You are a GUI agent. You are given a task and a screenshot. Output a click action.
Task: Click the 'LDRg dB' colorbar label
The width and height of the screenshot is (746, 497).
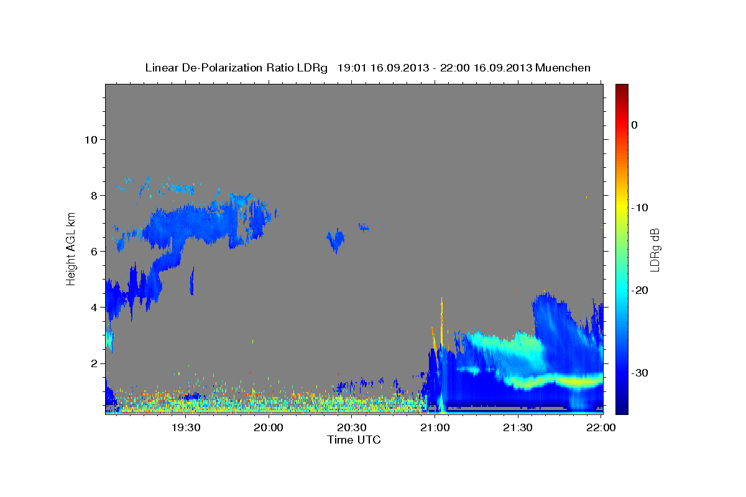[655, 250]
